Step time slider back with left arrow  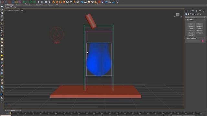pos(5,111)
